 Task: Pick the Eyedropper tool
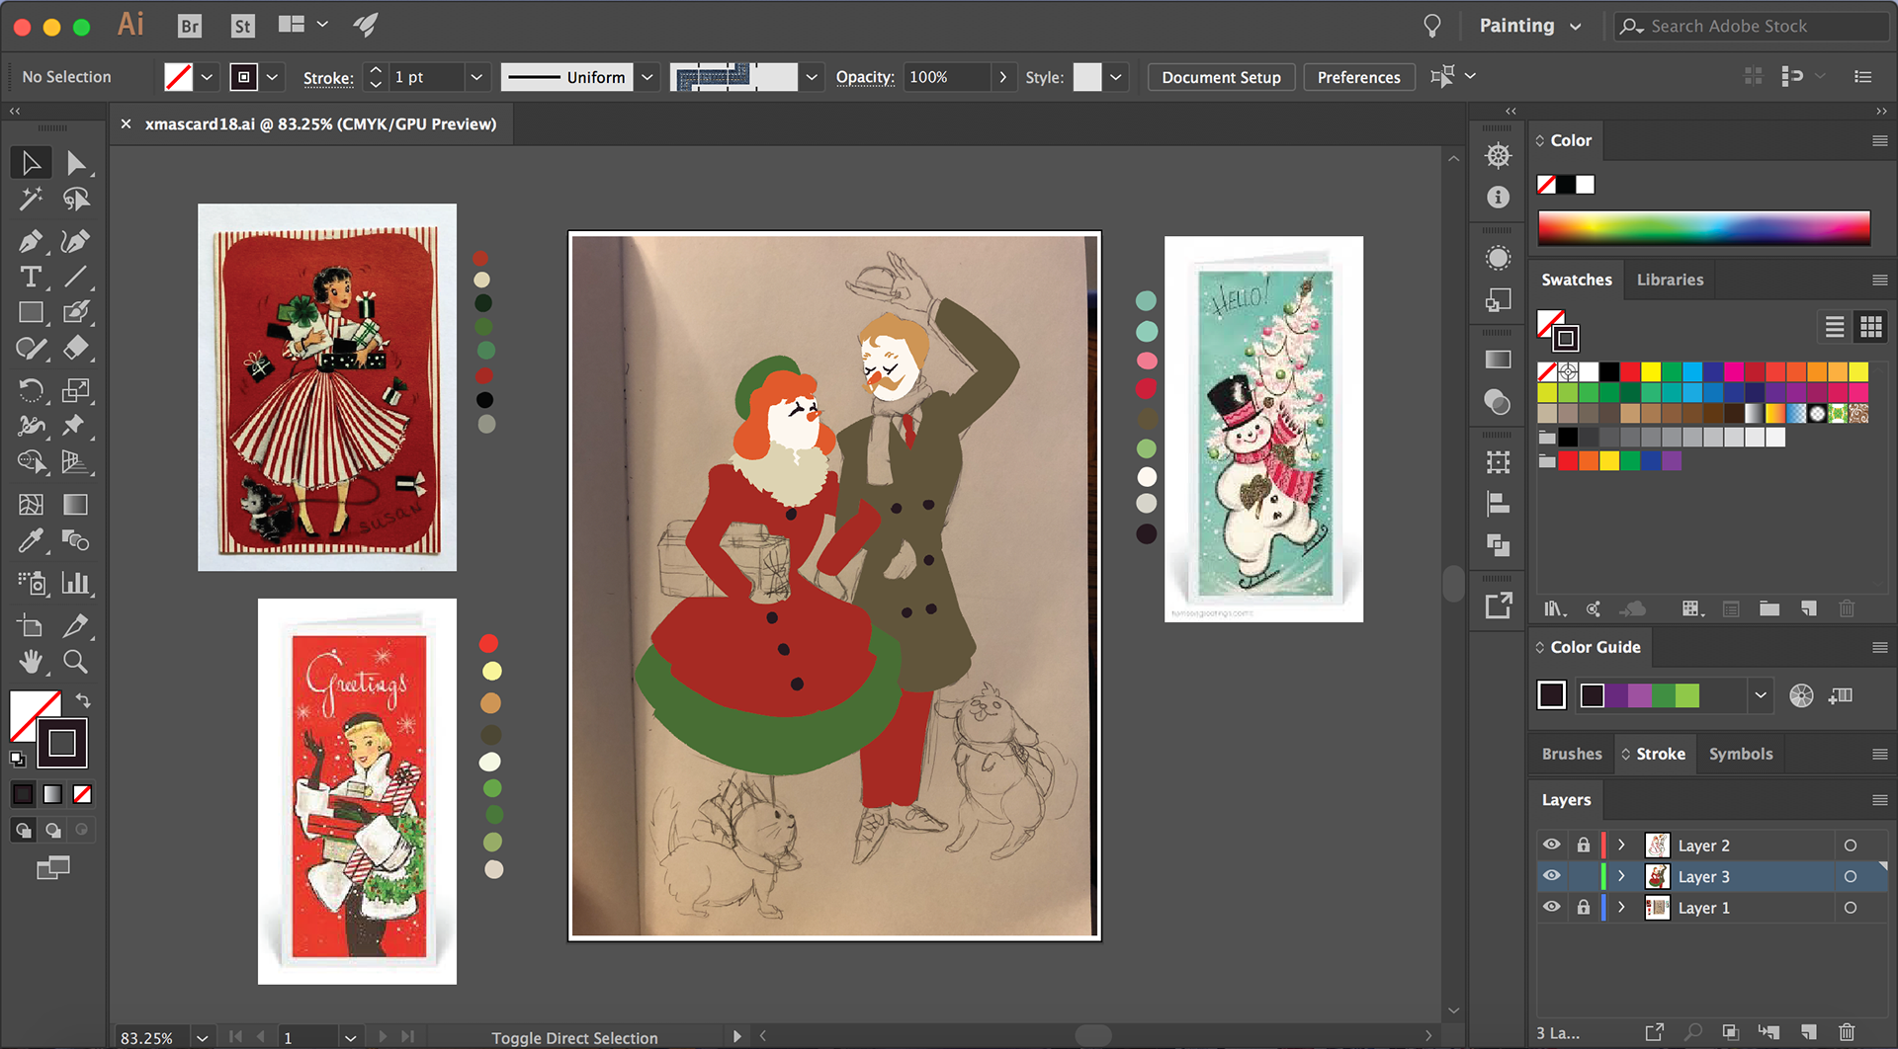tap(31, 540)
